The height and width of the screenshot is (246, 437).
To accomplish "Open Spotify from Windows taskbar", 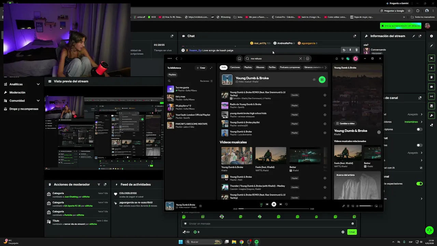I will [256, 242].
